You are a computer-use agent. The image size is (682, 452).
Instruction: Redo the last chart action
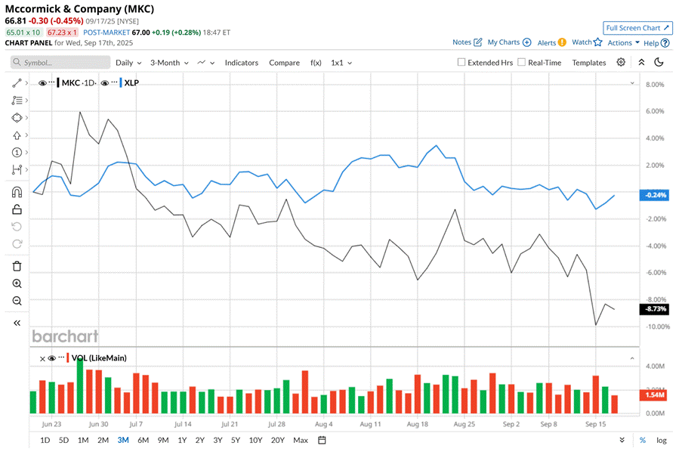pos(17,244)
